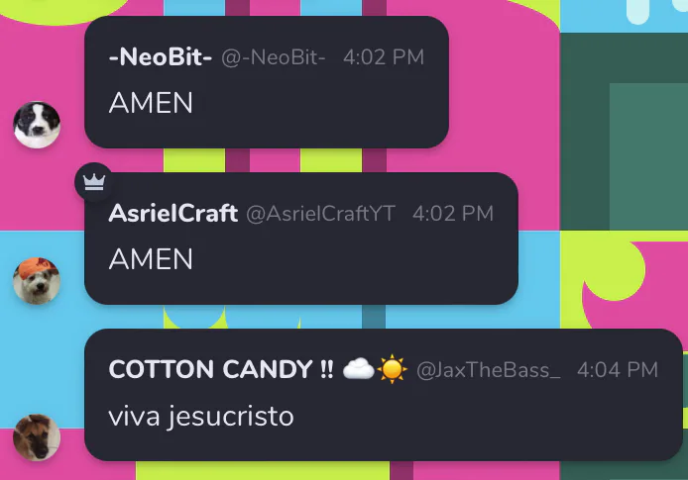Click the 4:02 PM timestamp on -NeoBit-'s message
The image size is (688, 480).
click(384, 57)
